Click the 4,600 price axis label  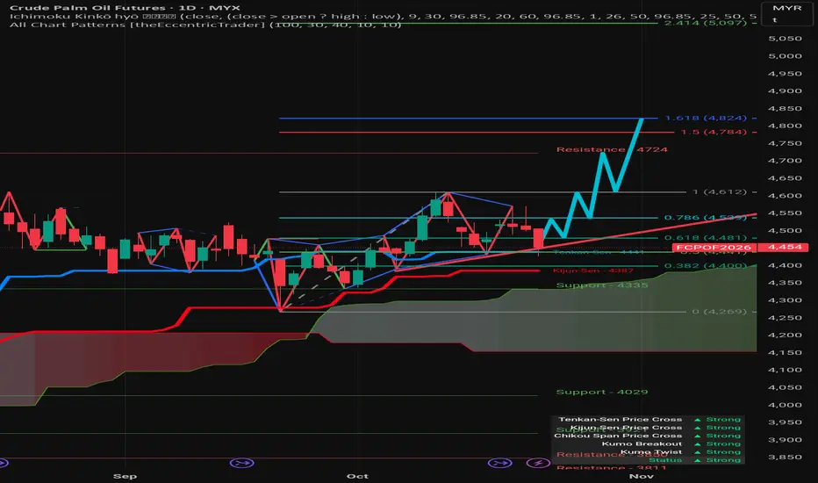pyautogui.click(x=786, y=196)
